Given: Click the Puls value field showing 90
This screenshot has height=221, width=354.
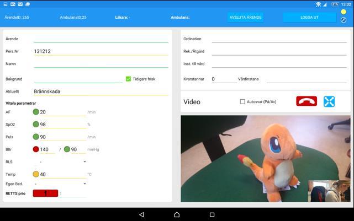Looking at the screenshot, I should coord(63,137).
